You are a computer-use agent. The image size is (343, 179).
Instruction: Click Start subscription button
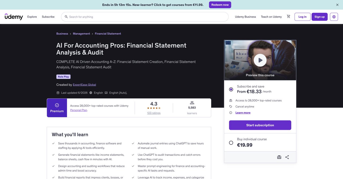coord(260,125)
